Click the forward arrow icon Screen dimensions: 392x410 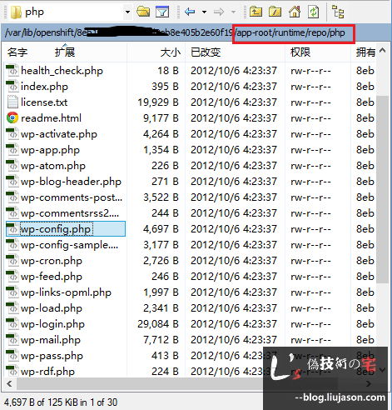pos(219,12)
